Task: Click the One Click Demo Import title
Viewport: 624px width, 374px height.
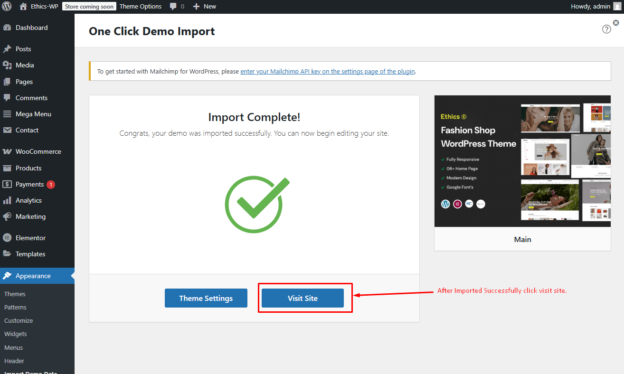Action: coord(152,31)
